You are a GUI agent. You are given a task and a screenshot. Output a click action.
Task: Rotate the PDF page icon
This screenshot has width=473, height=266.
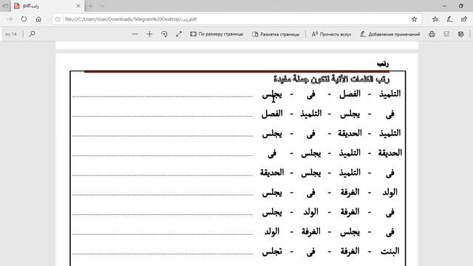coord(164,34)
